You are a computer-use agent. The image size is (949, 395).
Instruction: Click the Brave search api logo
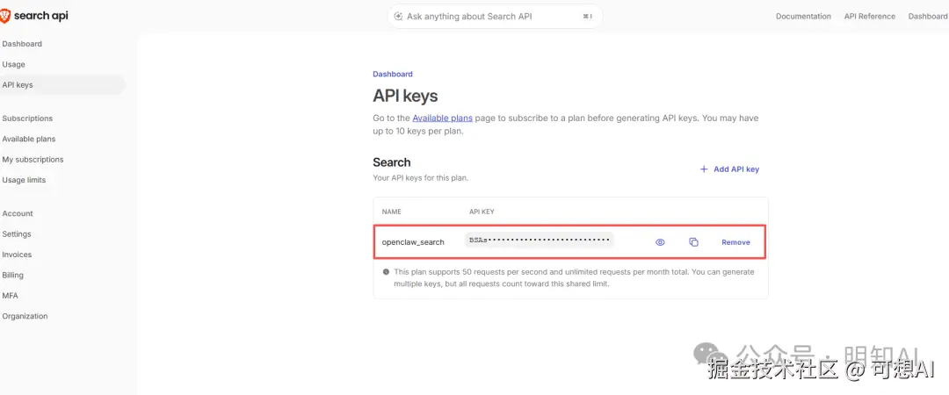[x=34, y=17]
